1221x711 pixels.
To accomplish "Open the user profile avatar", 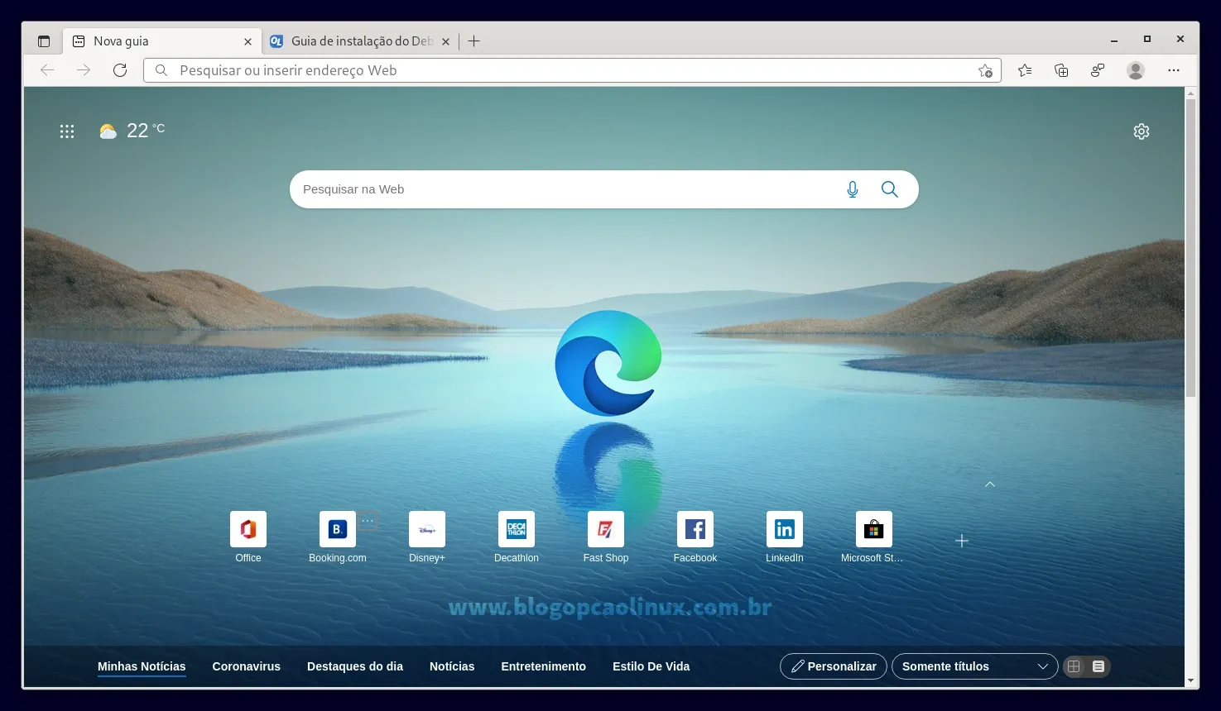I will pos(1136,70).
